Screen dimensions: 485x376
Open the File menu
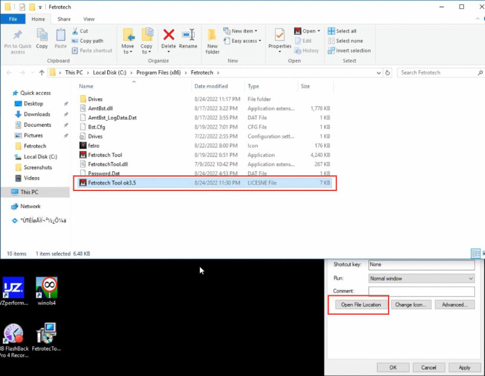pos(13,19)
